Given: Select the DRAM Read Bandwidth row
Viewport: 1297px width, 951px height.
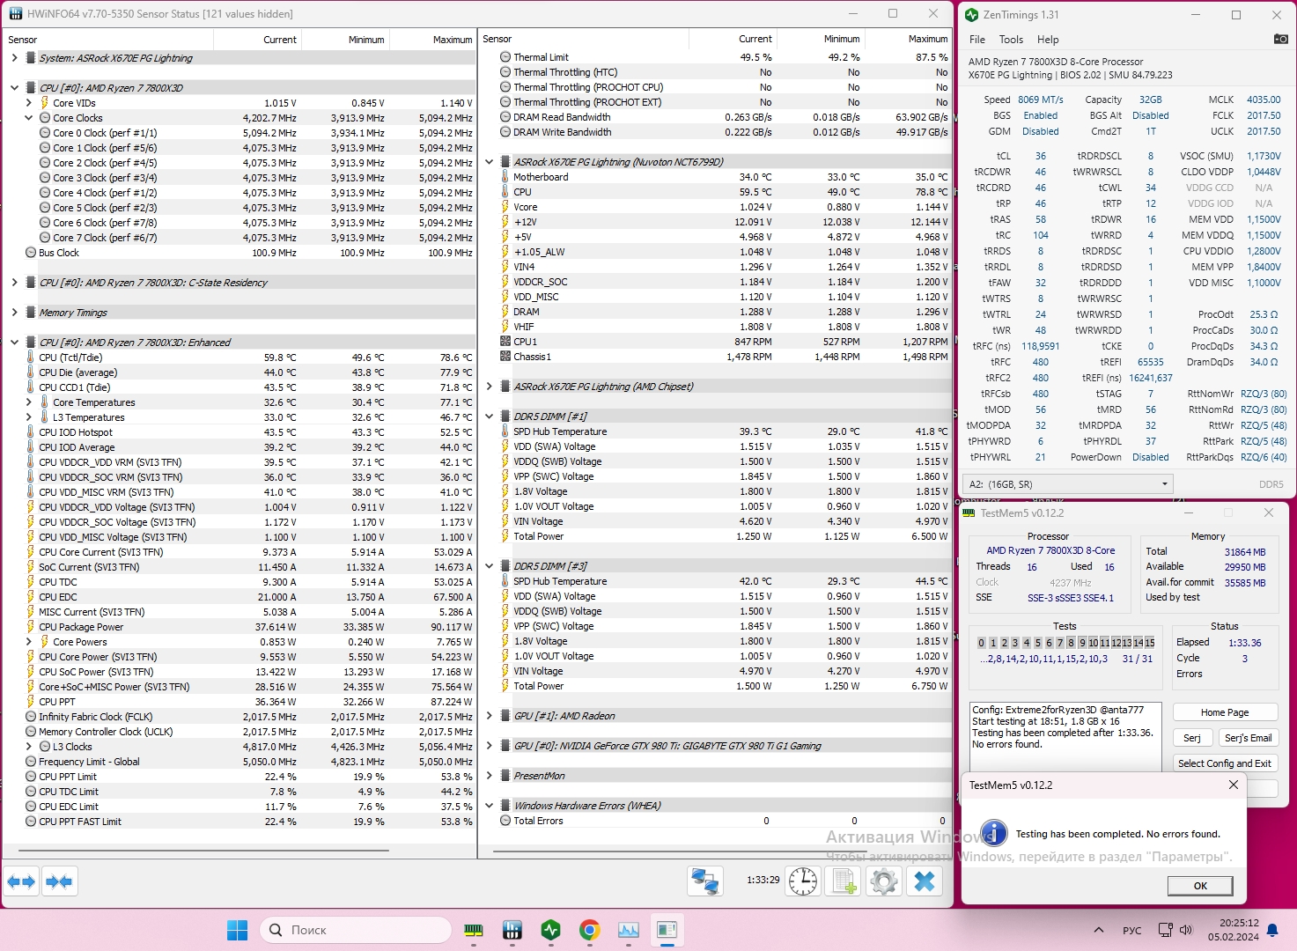Looking at the screenshot, I should [716, 117].
